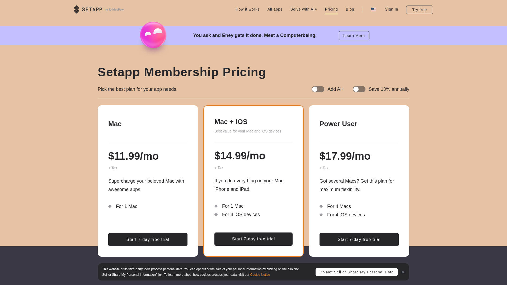
Task: Dismiss the cookie notice with X
Action: 403,272
